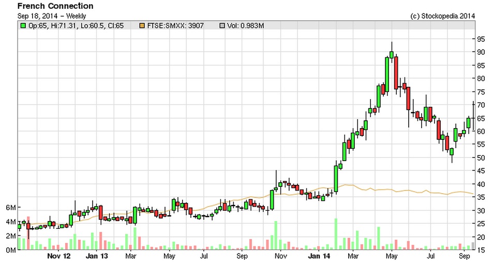Click the 'Sep 18, 2014 – Weekly' date label
The width and height of the screenshot is (493, 268).
pyautogui.click(x=52, y=16)
